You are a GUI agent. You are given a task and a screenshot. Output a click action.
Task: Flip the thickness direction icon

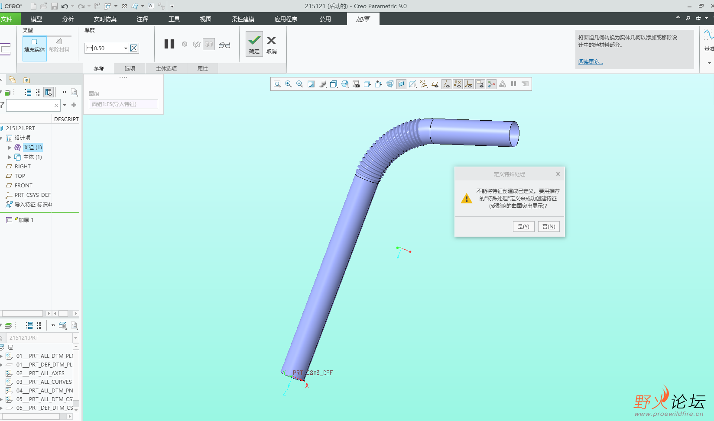coord(134,48)
